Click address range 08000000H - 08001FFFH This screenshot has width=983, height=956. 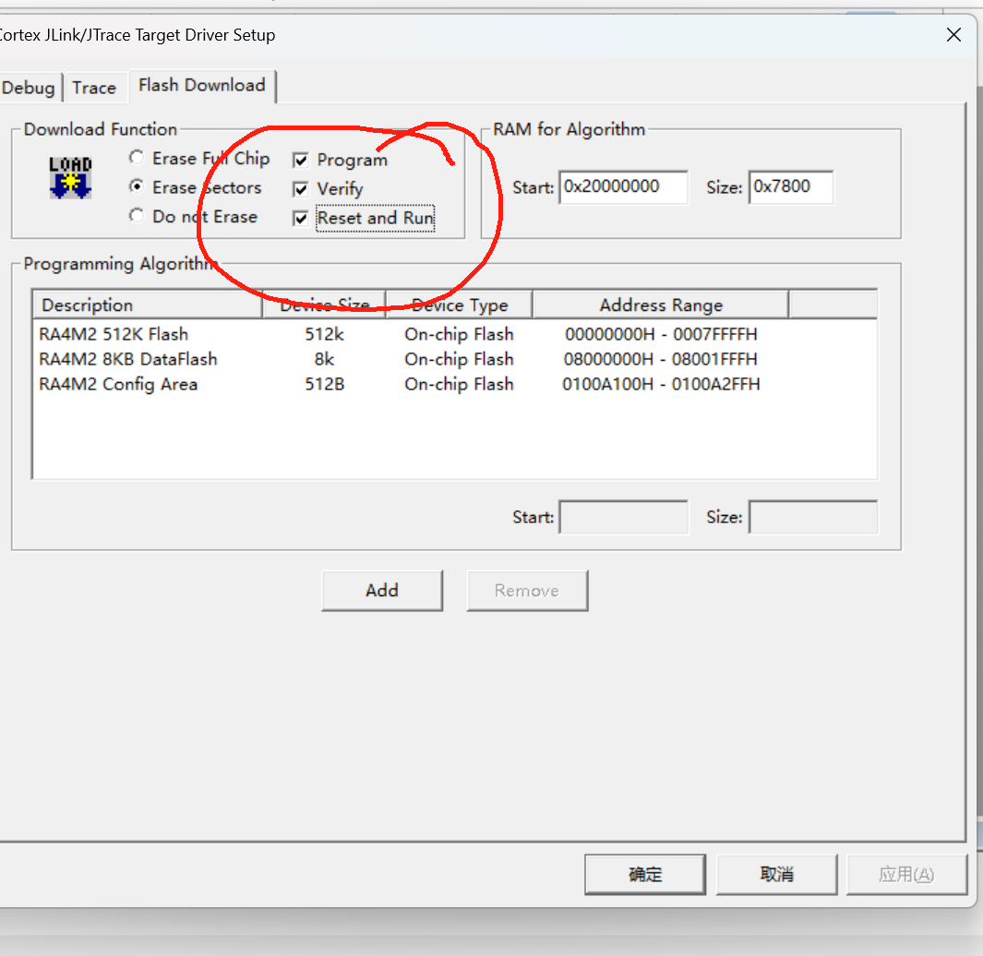661,359
